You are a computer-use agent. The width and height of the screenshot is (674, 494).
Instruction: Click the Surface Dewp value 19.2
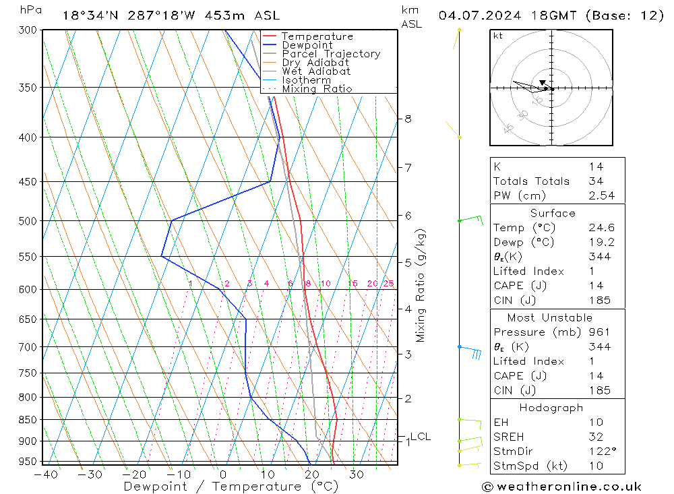coord(601,242)
